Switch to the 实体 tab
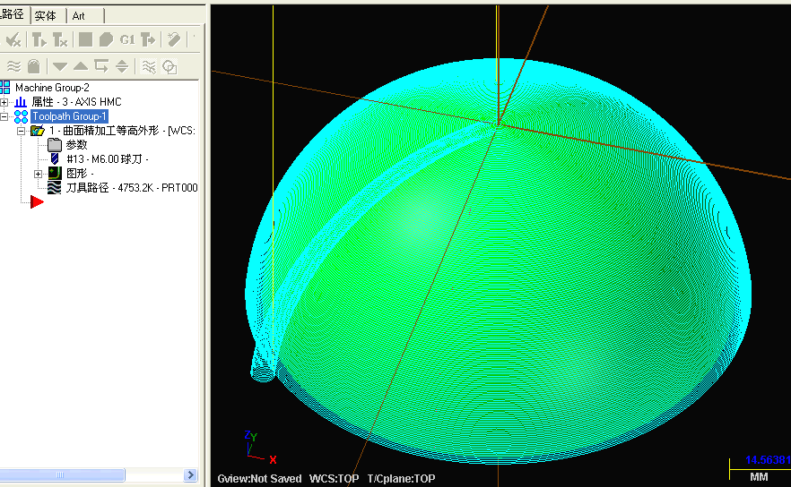 (48, 15)
